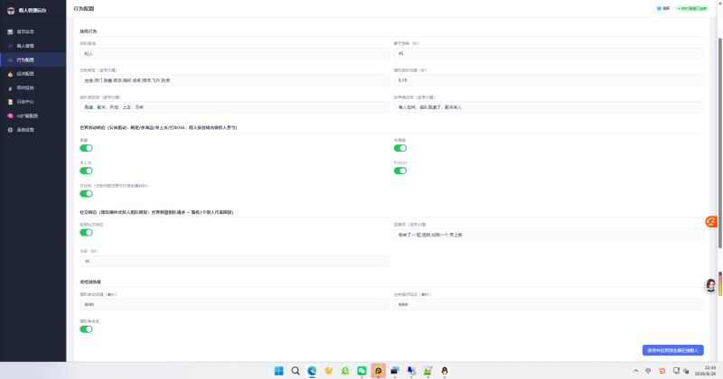Screen dimensions: 723x379
Task: Turn off the 打材料 switch
Action: pyautogui.click(x=86, y=193)
